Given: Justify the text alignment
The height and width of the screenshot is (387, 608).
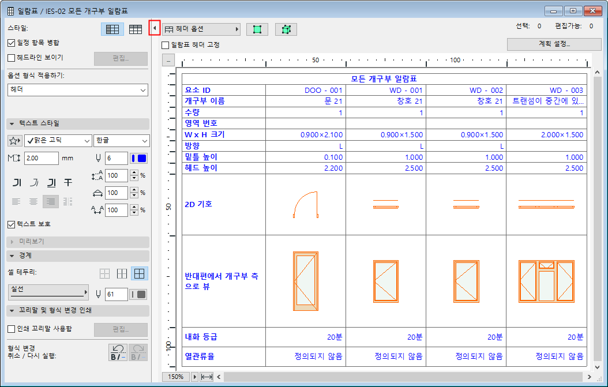Looking at the screenshot, I should tap(68, 201).
